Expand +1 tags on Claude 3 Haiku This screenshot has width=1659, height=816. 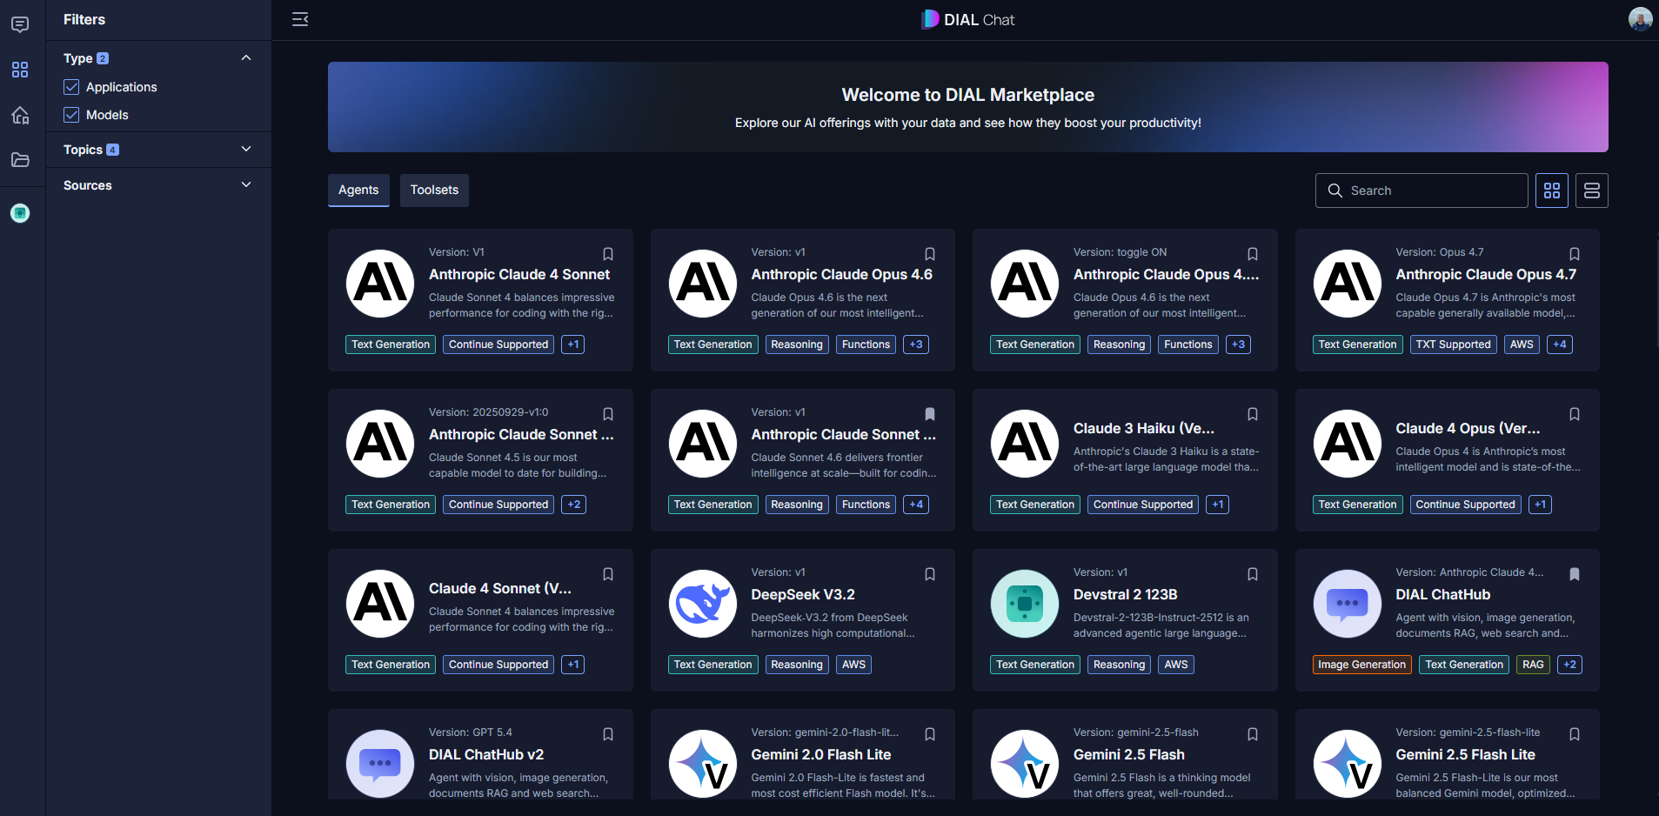pos(1218,505)
